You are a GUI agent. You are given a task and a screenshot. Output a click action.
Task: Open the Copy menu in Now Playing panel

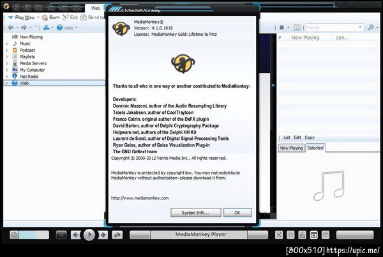[x=310, y=137]
